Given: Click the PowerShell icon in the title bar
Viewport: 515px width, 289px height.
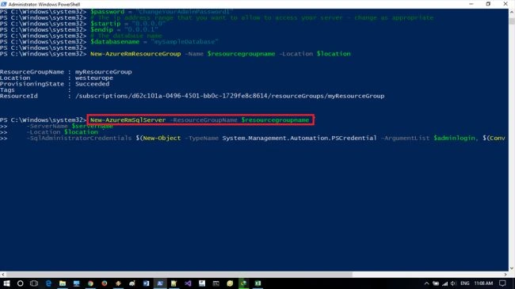Looking at the screenshot, I should click(x=4, y=4).
